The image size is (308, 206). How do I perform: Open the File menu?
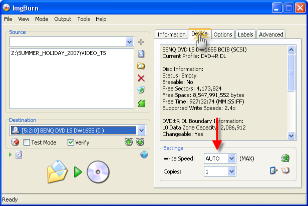[x=8, y=19]
